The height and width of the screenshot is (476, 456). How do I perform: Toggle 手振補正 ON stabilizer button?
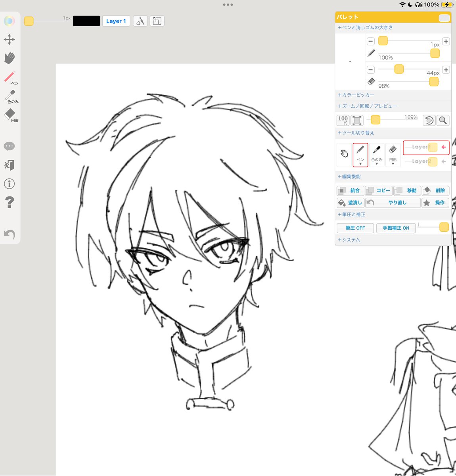coord(396,228)
